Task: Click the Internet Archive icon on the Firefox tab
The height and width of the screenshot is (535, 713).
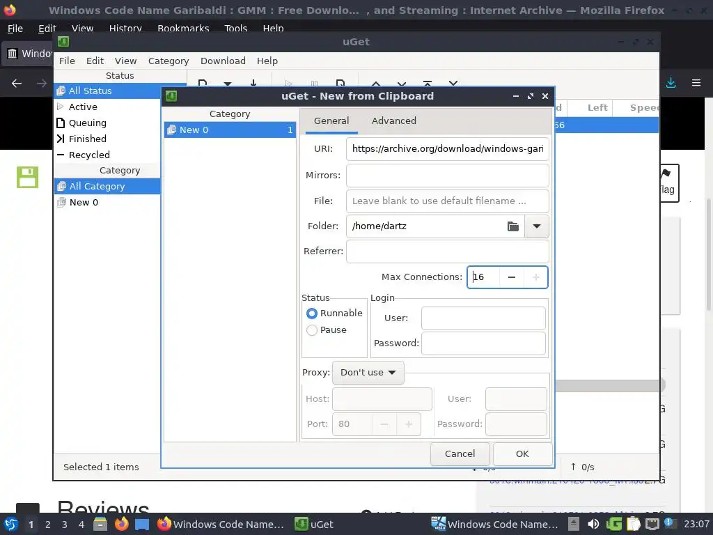Action: coord(13,54)
